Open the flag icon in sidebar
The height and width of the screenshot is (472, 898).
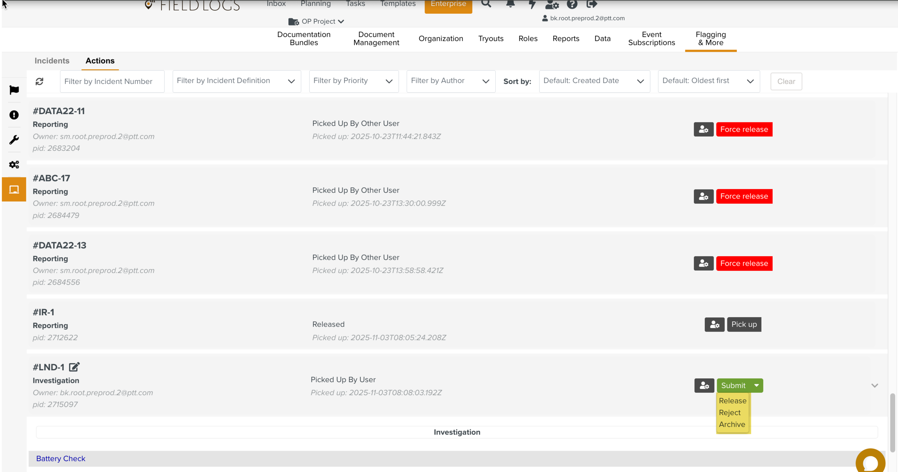tap(14, 90)
